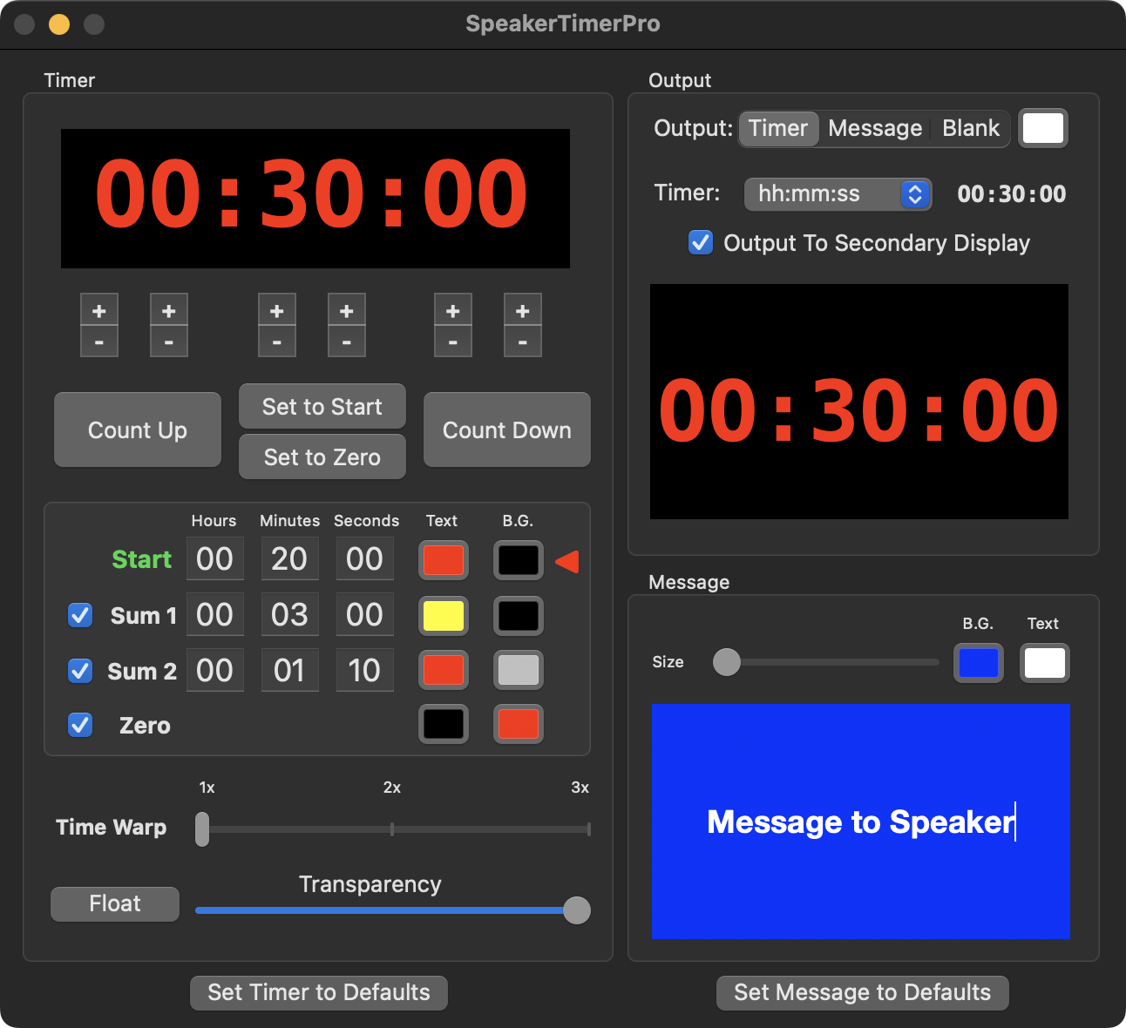Click Set to Zero button

[322, 457]
